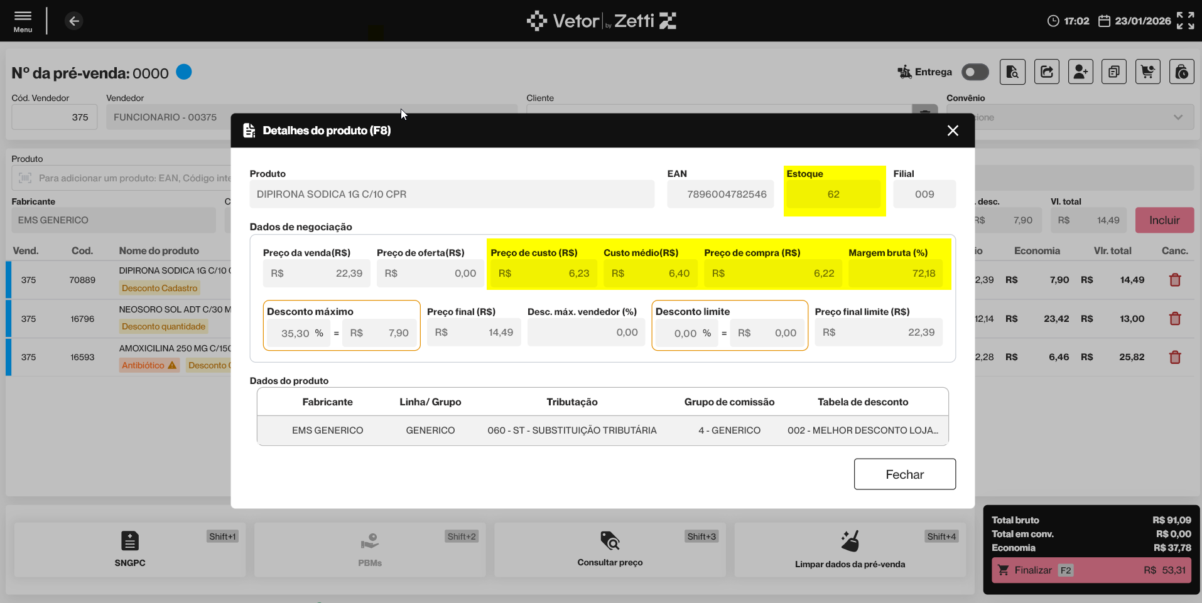
Task: Click the EAN field 7896004782546
Action: point(720,195)
